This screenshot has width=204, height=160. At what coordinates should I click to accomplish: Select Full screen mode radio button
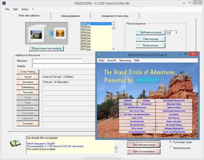[x=170, y=142]
